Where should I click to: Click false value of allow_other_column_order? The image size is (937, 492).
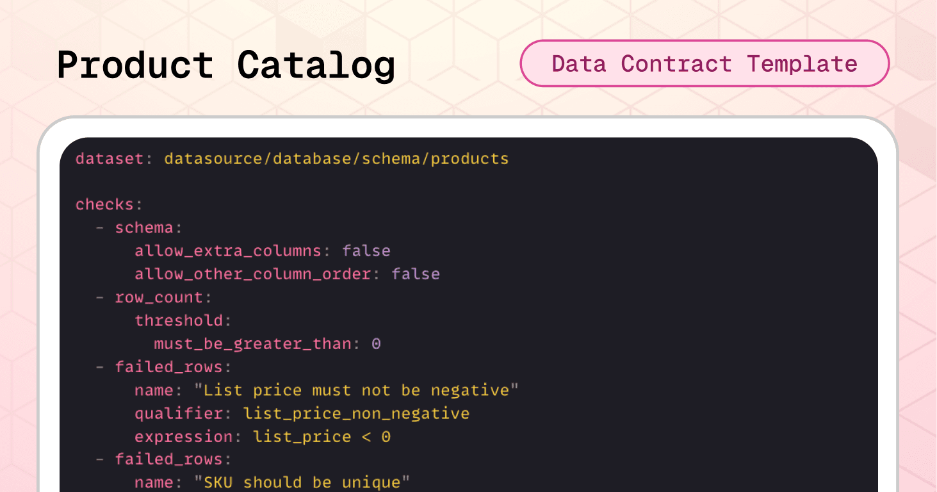[416, 274]
